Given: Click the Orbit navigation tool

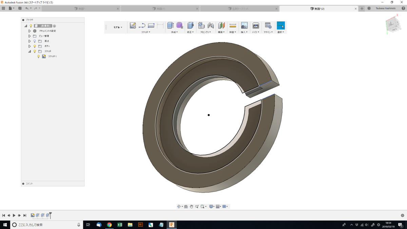Looking at the screenshot, I should click(179, 206).
